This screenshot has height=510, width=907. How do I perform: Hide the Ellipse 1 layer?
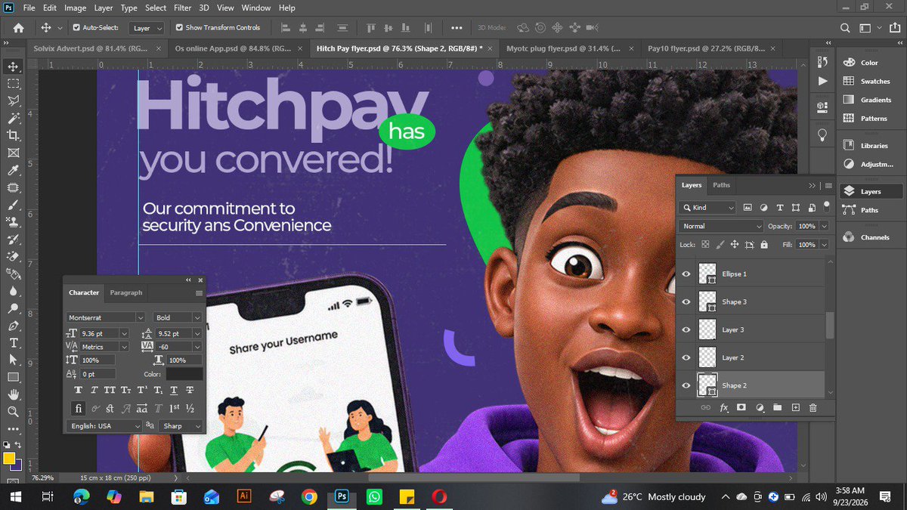click(x=686, y=274)
